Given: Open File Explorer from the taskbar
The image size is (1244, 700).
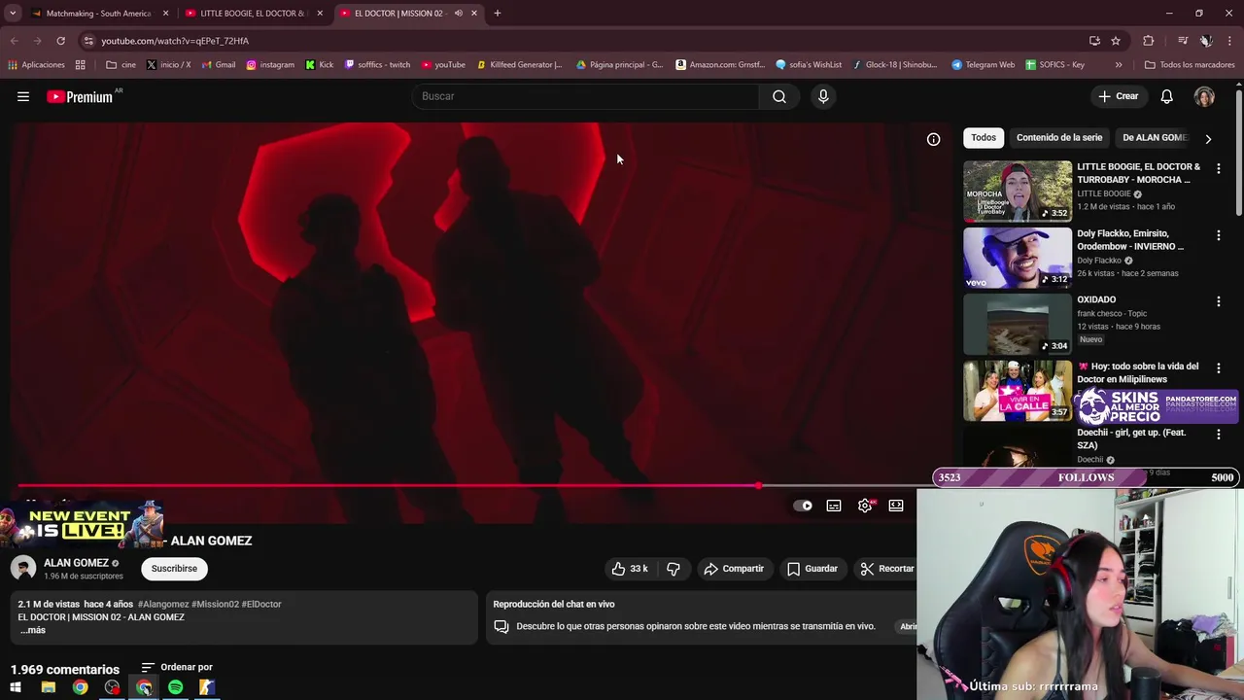Looking at the screenshot, I should [x=48, y=687].
